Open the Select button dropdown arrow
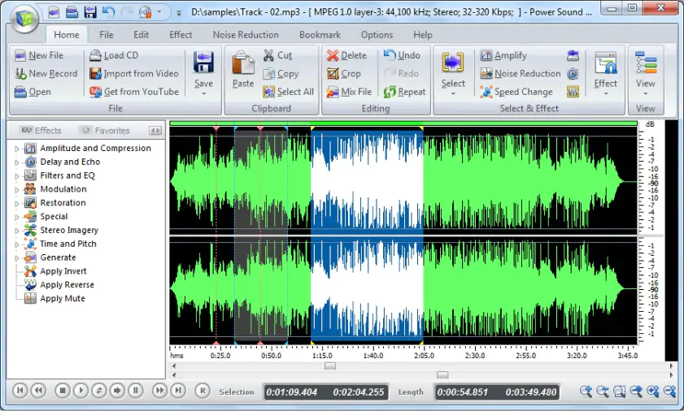This screenshot has width=684, height=411. pyautogui.click(x=453, y=93)
